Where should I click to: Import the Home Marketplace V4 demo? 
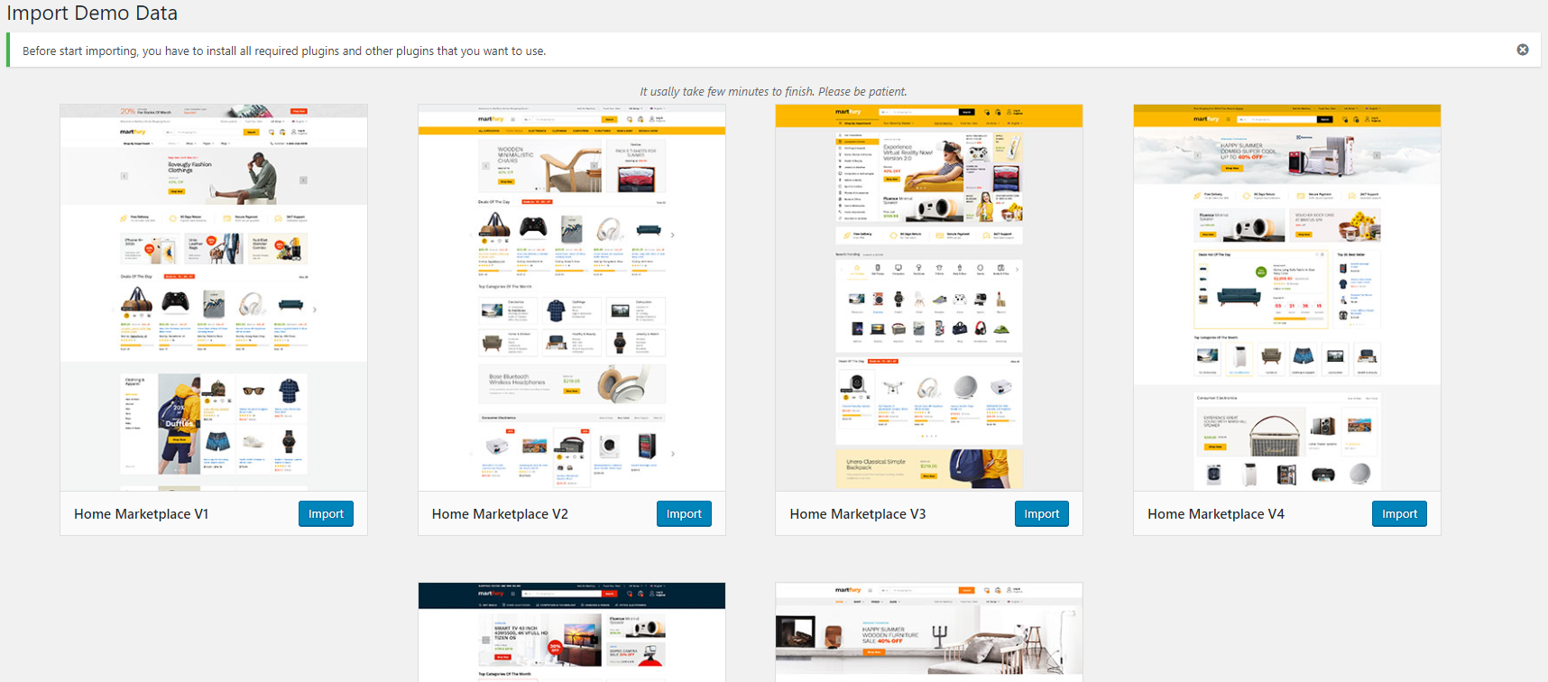tap(1399, 513)
